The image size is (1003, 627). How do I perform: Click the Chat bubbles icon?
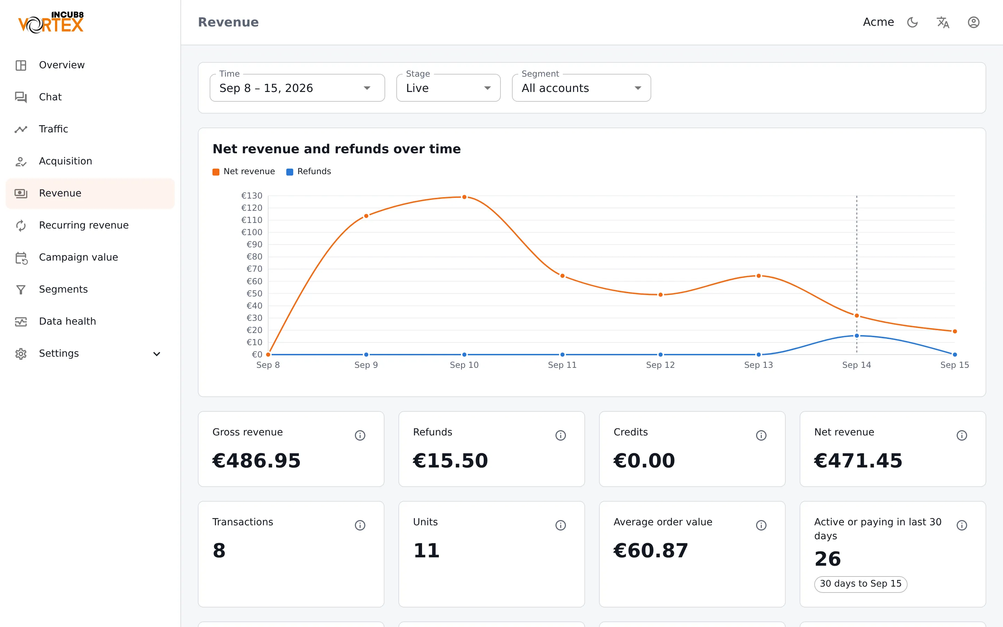coord(21,97)
